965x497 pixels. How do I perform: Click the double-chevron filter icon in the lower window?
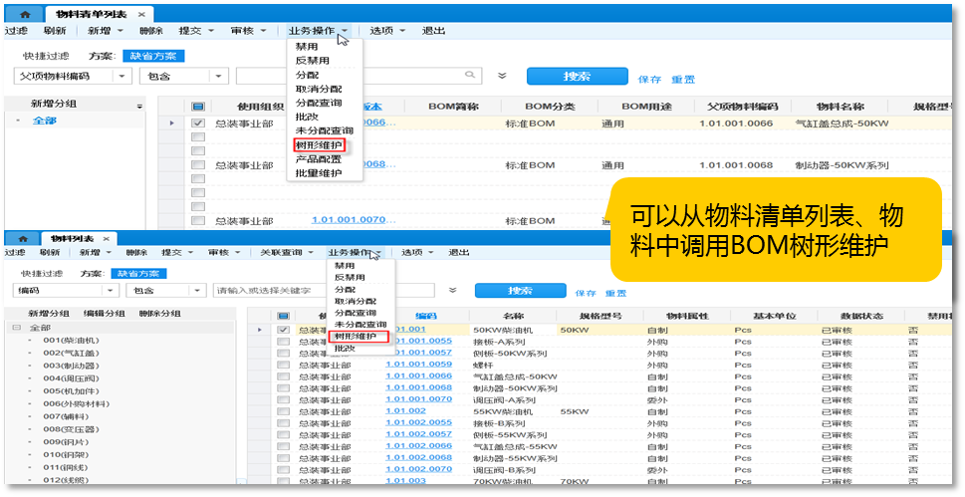[x=452, y=291]
